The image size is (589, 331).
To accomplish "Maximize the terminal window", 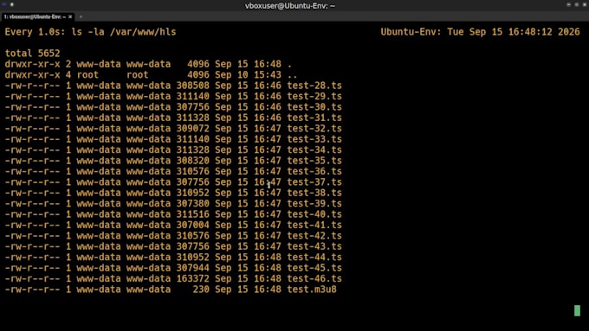I will [x=577, y=5].
